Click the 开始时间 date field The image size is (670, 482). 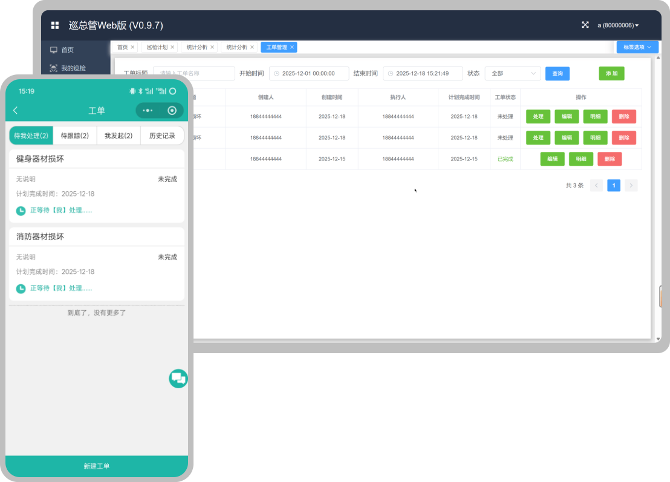(x=309, y=73)
